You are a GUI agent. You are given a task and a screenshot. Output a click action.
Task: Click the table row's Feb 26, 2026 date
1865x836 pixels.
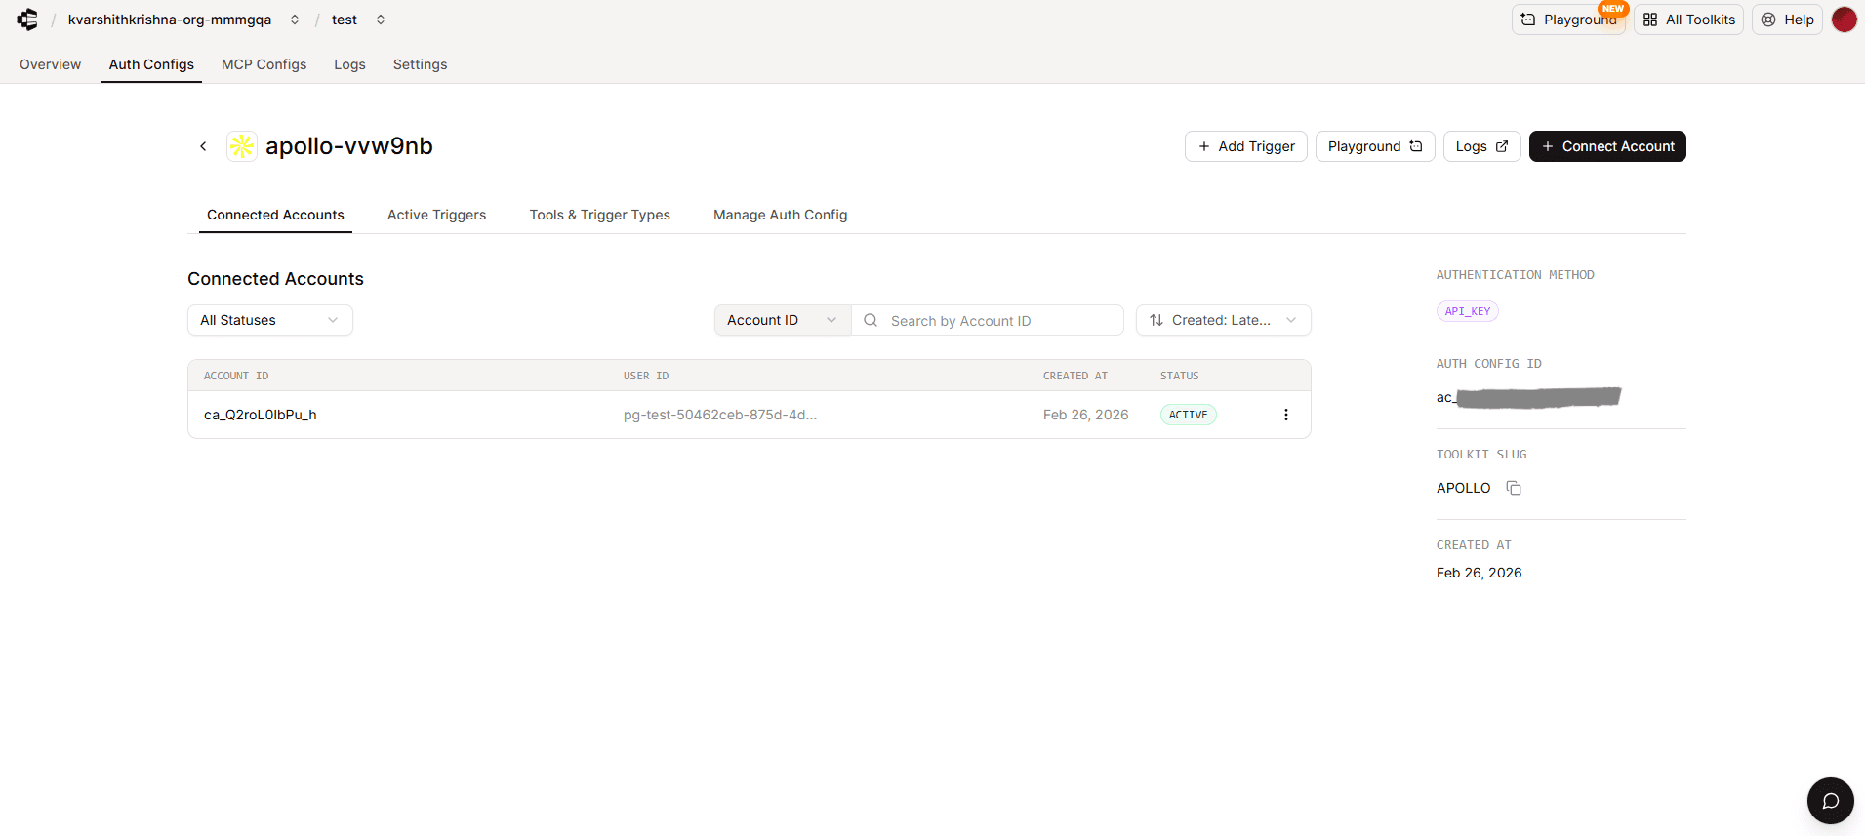coord(1085,415)
